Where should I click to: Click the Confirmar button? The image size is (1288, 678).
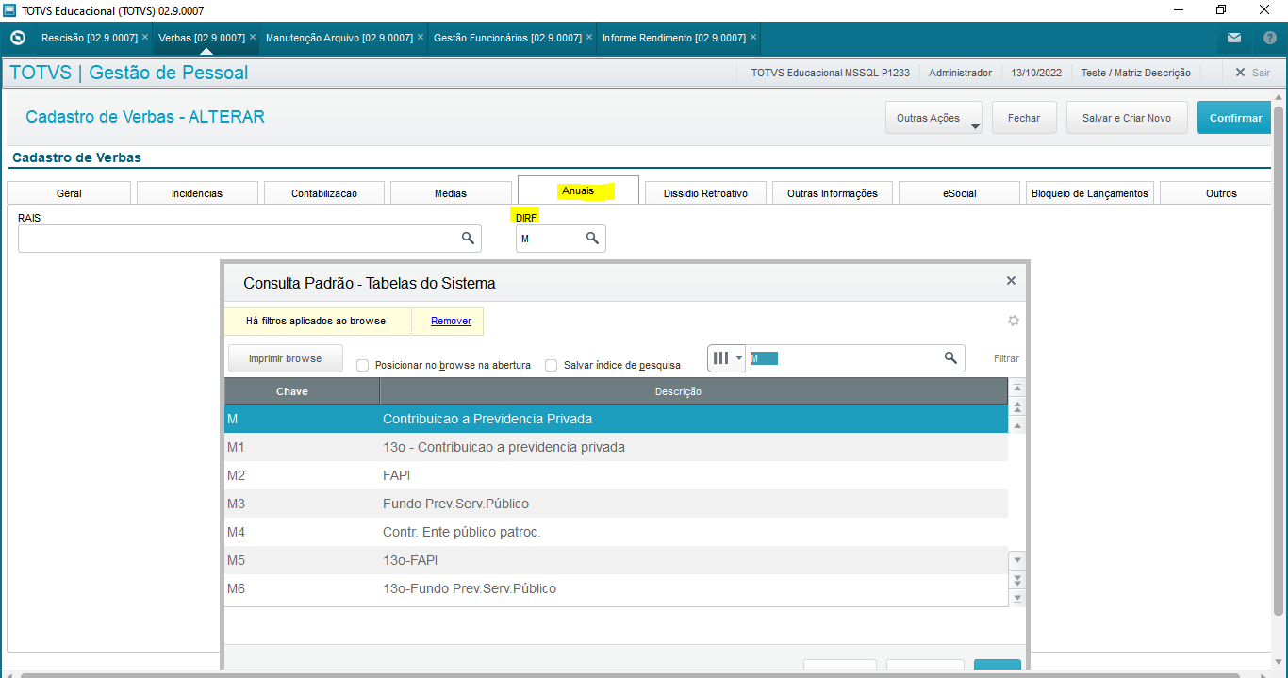pos(1235,118)
